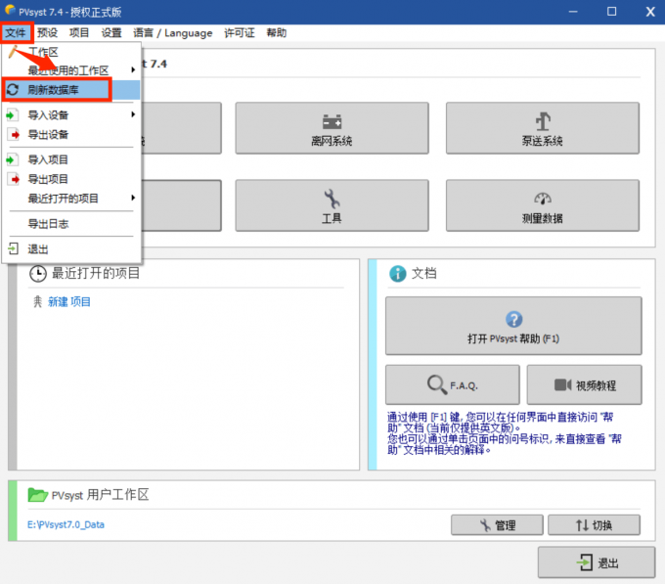Select Export log (导出日志) menu entry
The height and width of the screenshot is (584, 665).
(48, 224)
